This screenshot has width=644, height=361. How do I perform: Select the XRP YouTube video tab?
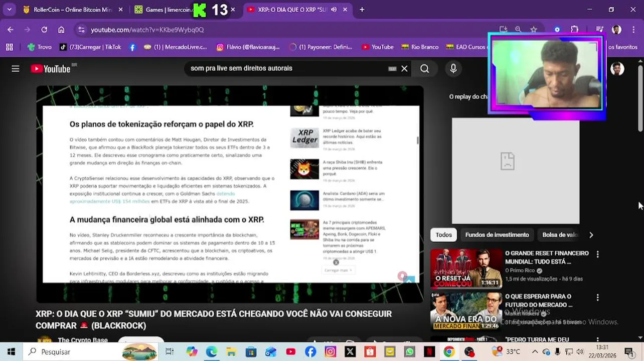pos(292,10)
